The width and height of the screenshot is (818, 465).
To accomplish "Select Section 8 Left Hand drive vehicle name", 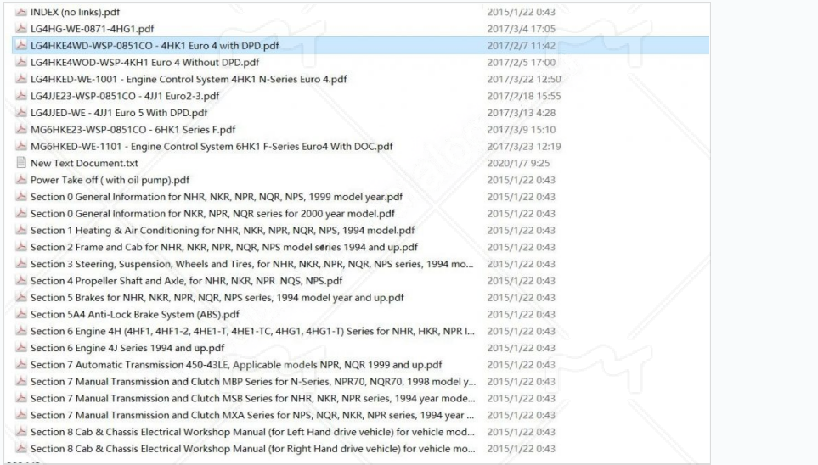I will (252, 432).
